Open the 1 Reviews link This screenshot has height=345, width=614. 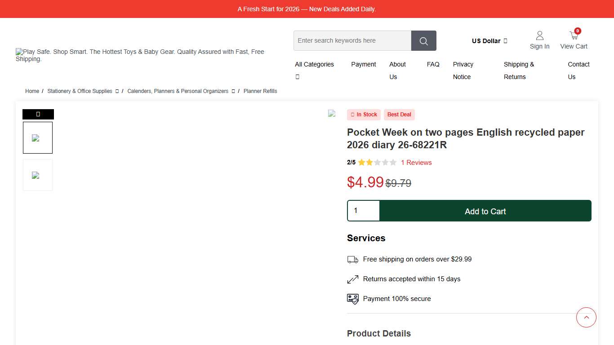click(416, 163)
